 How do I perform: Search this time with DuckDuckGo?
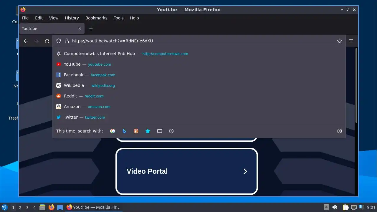tap(136, 131)
